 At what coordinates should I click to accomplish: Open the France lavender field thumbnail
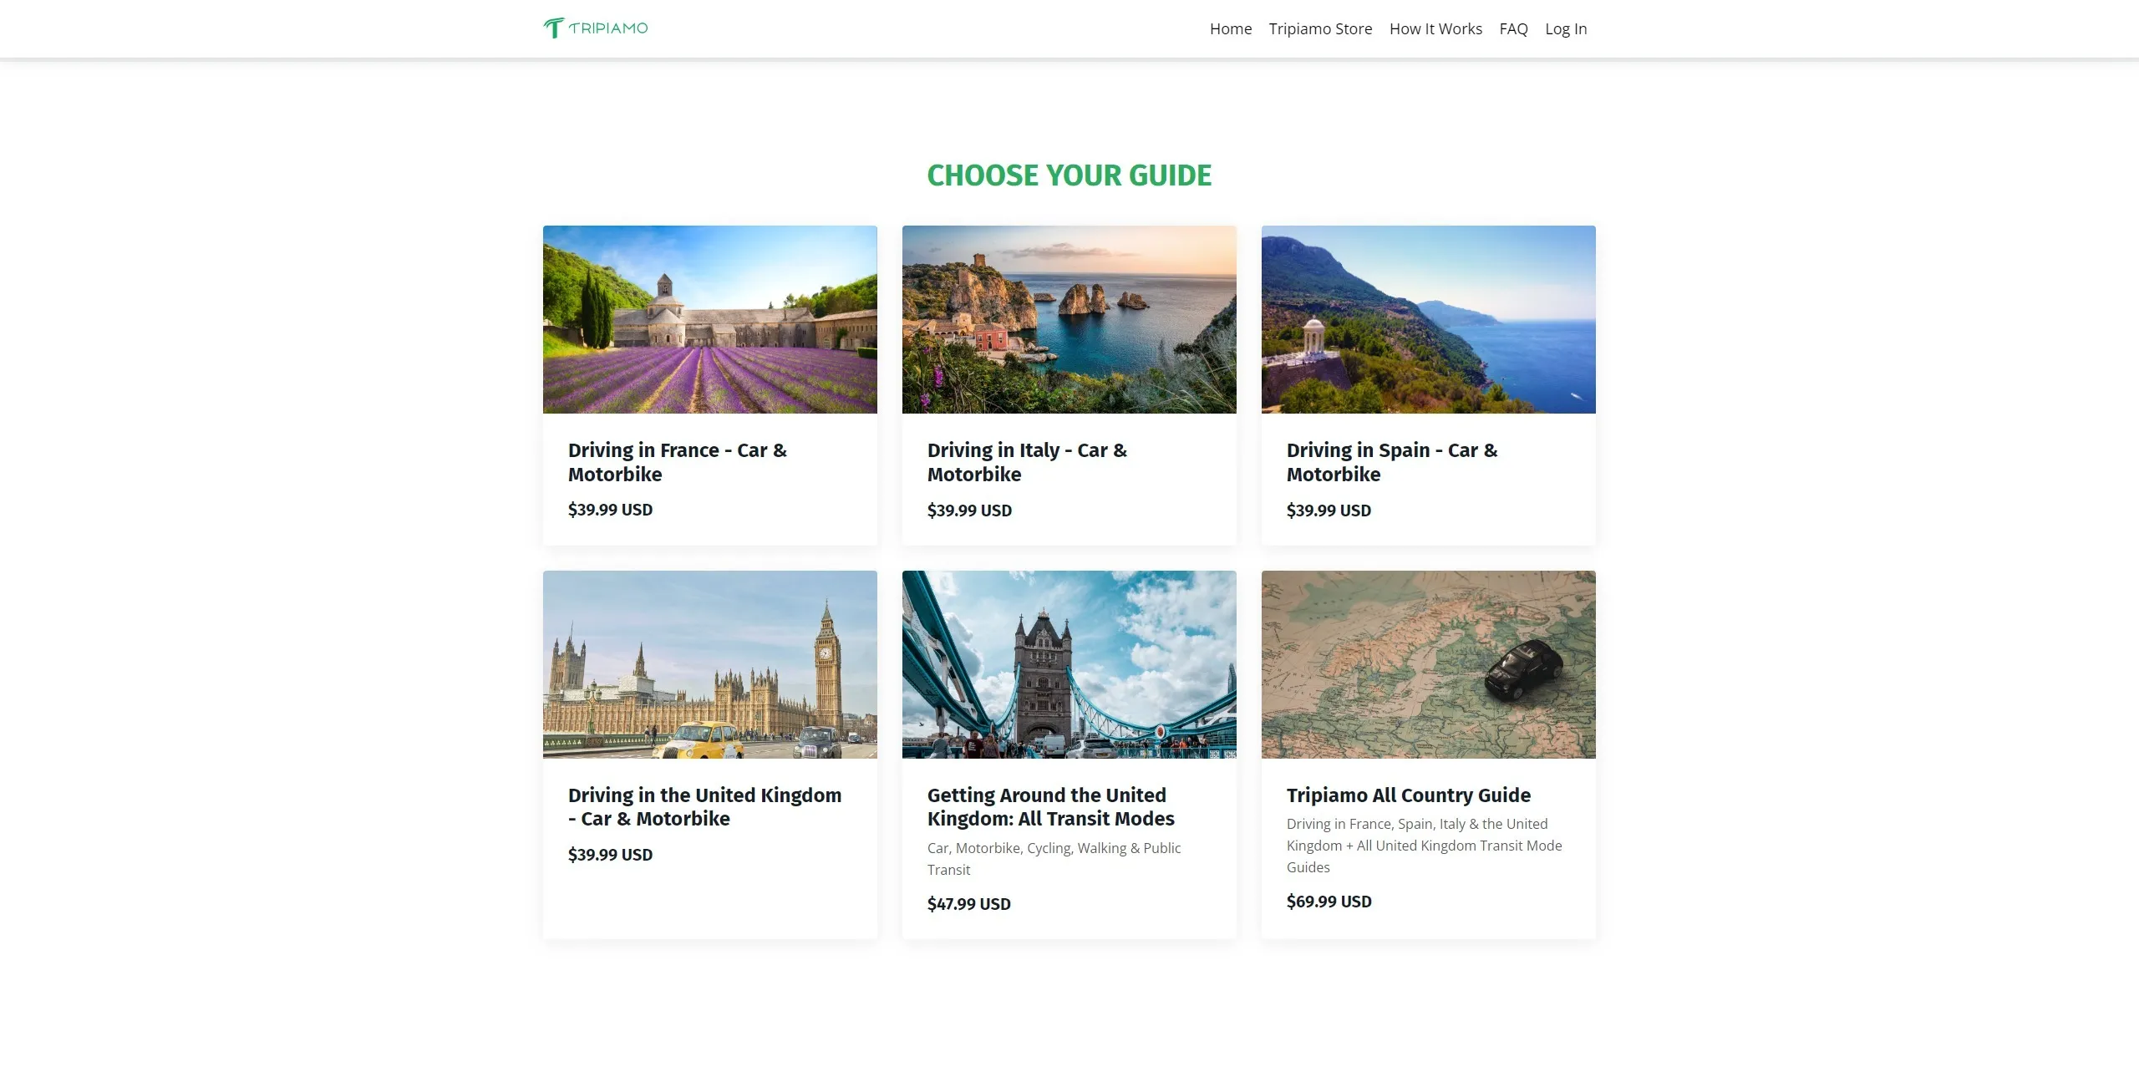click(710, 319)
